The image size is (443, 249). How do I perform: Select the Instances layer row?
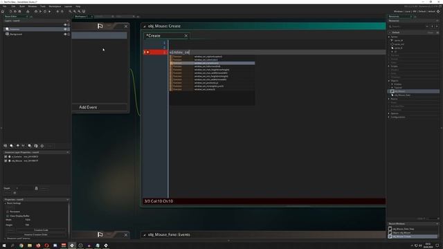pyautogui.click(x=37, y=29)
